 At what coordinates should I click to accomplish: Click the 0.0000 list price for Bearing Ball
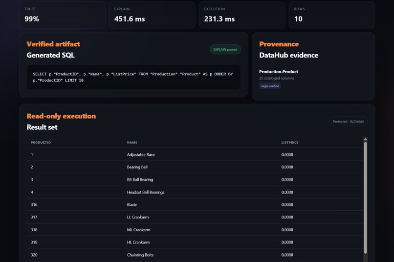point(287,167)
